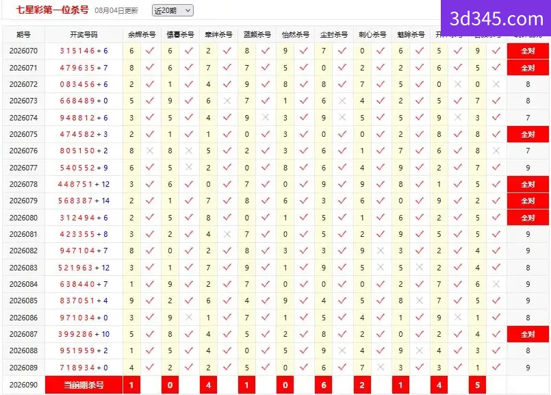Viewport: 551px width, 395px height.
Task: Click the X mark under 余辉杀号 in row 2026076
Action: [x=150, y=151]
